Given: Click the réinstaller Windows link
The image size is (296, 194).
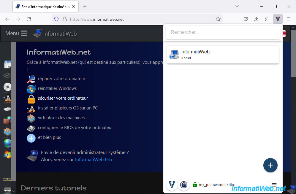Looking at the screenshot, I should 57,88.
